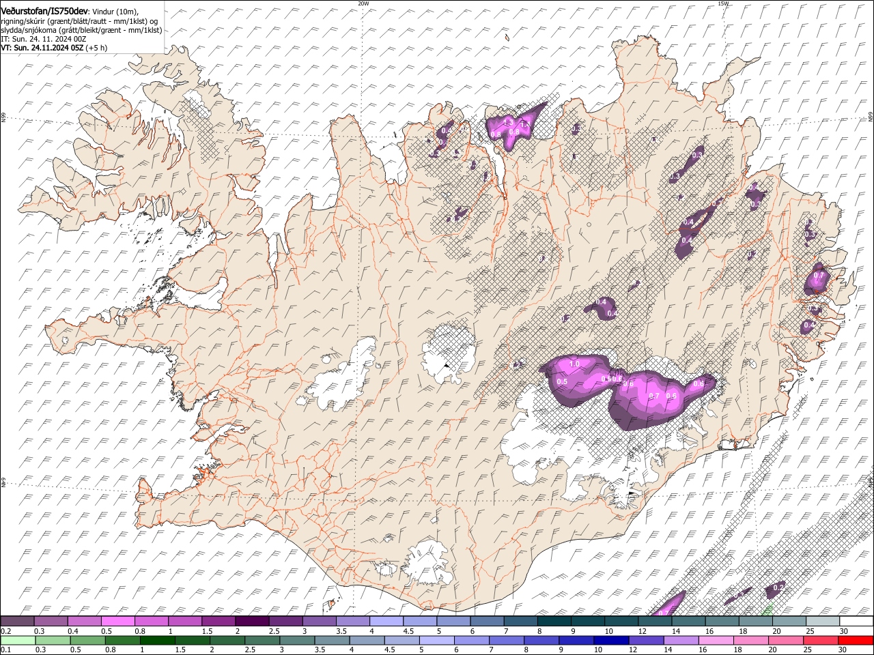Click the '0.1' label in the lower legend row
874x655 pixels.
click(5, 650)
